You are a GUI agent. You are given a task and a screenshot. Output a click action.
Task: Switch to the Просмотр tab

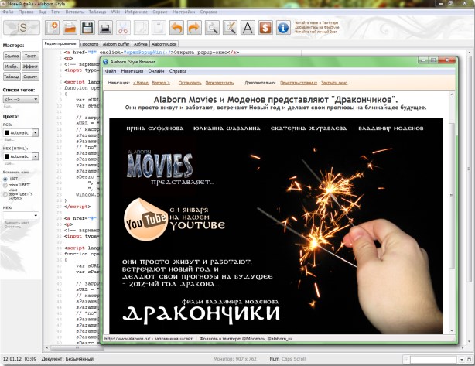point(90,44)
